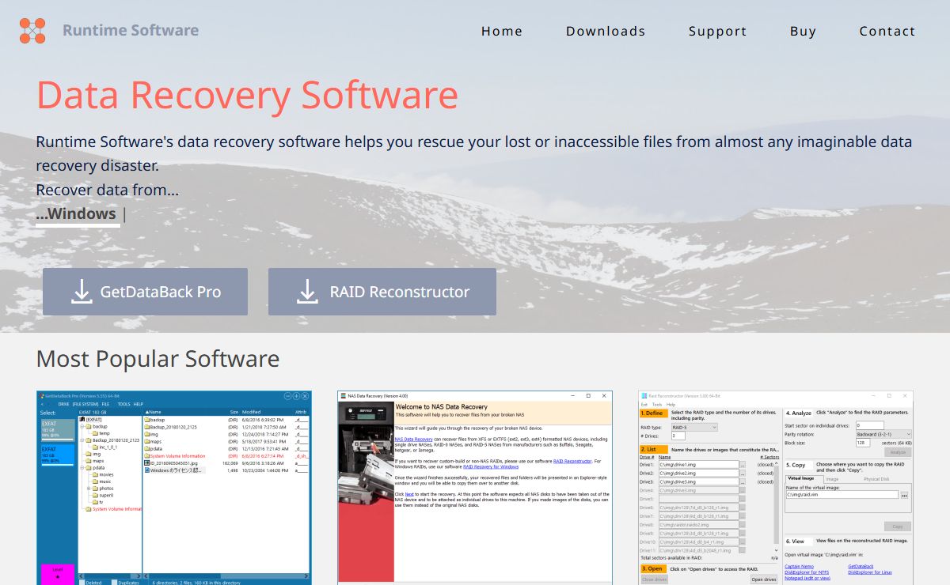Click the "Recover data from..." line

coord(108,191)
